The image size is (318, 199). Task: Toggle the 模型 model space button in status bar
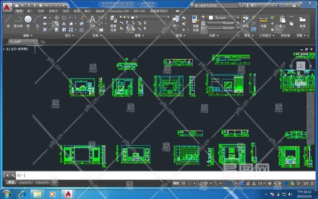[x=176, y=183]
